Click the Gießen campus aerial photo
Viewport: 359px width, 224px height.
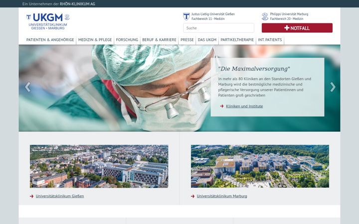click(99, 166)
